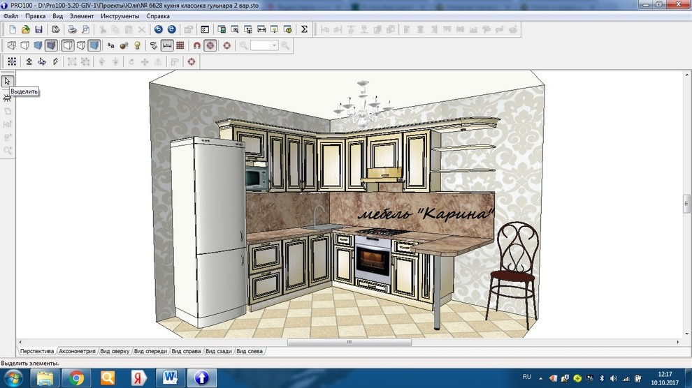Viewport: 692px width, 388px height.
Task: Click the light bulb lighting icon
Action: (137, 45)
